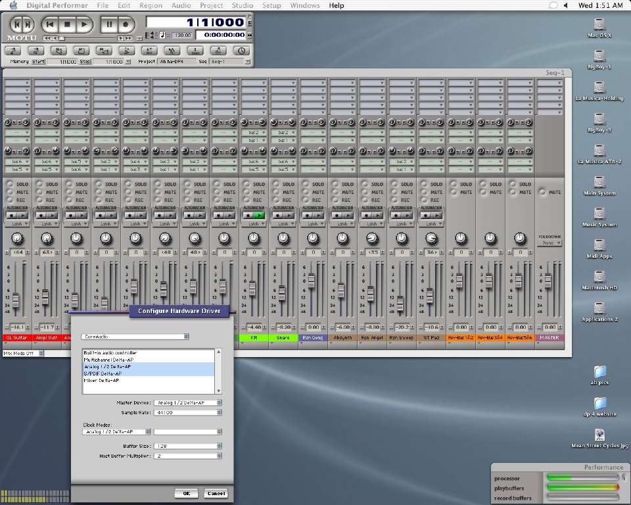The width and height of the screenshot is (631, 505).
Task: Mute the Rev-Bus 1&2 track
Action: click(x=454, y=192)
